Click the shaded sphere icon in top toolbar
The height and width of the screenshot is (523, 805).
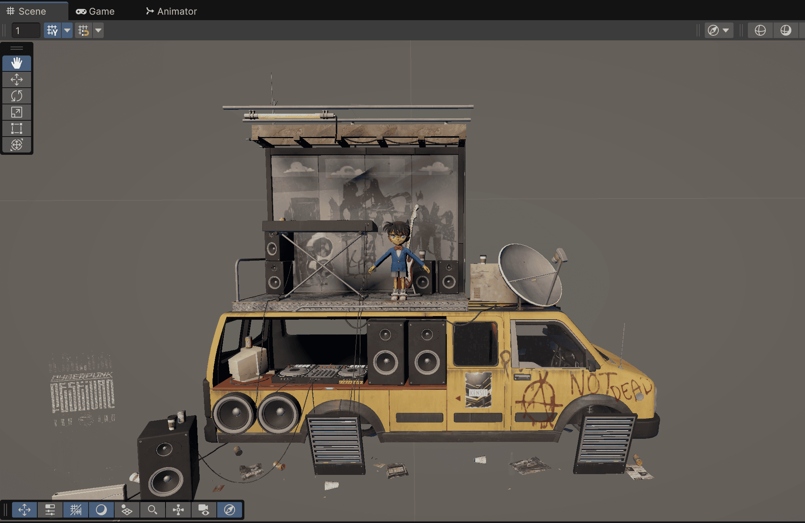point(786,30)
